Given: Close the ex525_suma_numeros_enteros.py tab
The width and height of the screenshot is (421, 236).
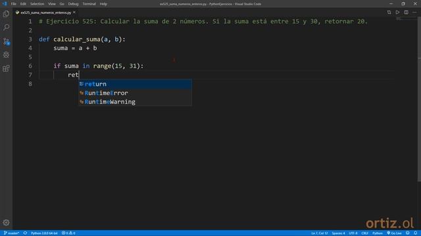Looking at the screenshot, I should pos(74,12).
